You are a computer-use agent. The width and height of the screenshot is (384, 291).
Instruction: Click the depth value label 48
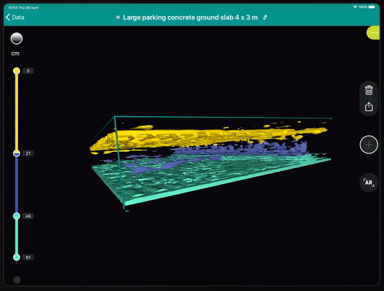click(28, 216)
